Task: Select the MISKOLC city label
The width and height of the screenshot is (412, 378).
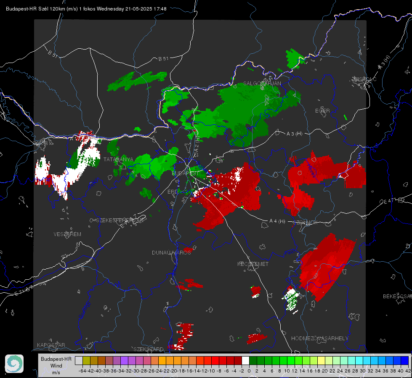Action: tap(365, 79)
